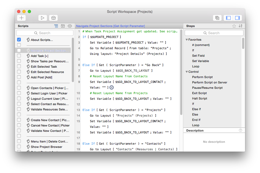Viewport: 260px width, 173px height.
Task: Run the script with the play button
Action: coord(42,18)
